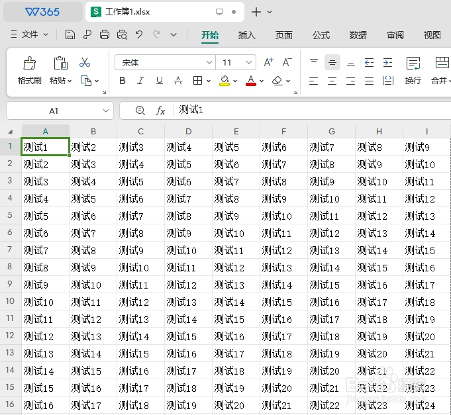Screen dimensions: 451x415
Task: Apply red font color A
Action: 251,81
